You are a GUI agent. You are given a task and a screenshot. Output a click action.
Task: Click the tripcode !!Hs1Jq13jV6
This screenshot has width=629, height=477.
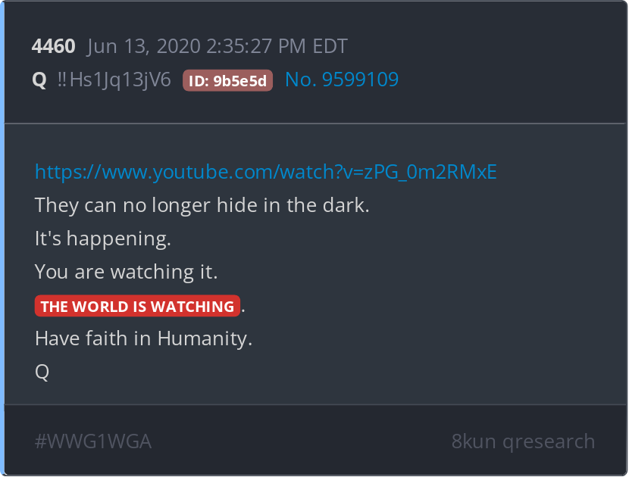pyautogui.click(x=114, y=79)
